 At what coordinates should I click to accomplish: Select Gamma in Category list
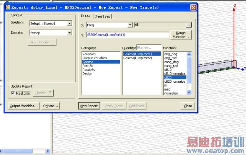pyautogui.click(x=101, y=62)
